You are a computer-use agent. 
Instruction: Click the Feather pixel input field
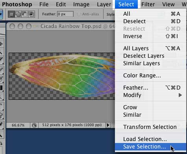[x=65, y=14]
